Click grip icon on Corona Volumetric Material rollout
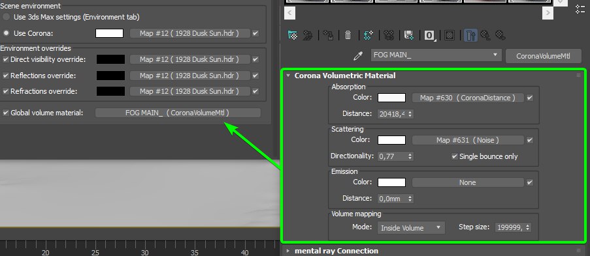 (579, 76)
